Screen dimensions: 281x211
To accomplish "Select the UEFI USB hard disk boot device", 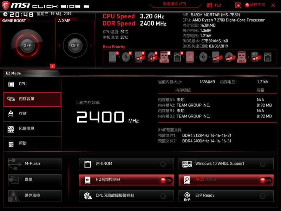I will pos(139,57).
